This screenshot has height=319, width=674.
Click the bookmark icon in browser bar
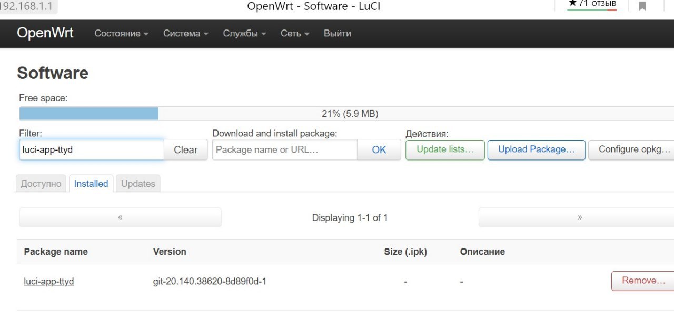click(642, 6)
